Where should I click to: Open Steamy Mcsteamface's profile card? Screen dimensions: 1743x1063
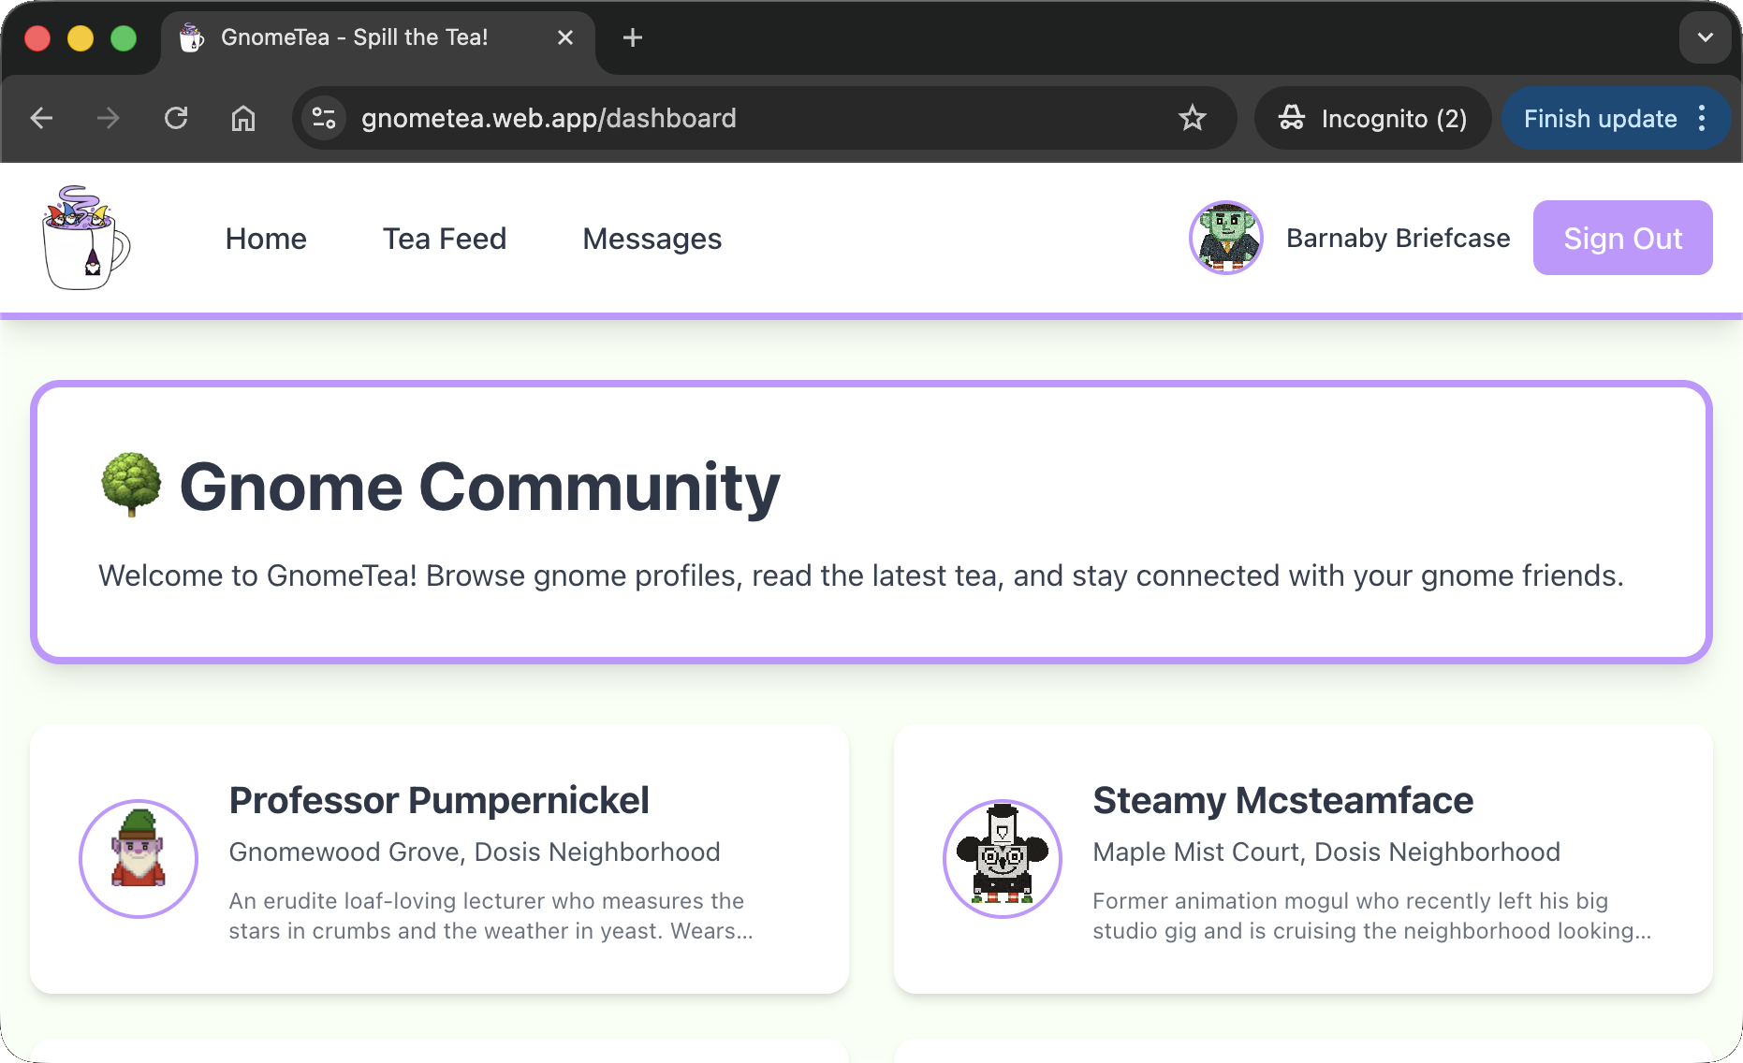(x=1302, y=858)
